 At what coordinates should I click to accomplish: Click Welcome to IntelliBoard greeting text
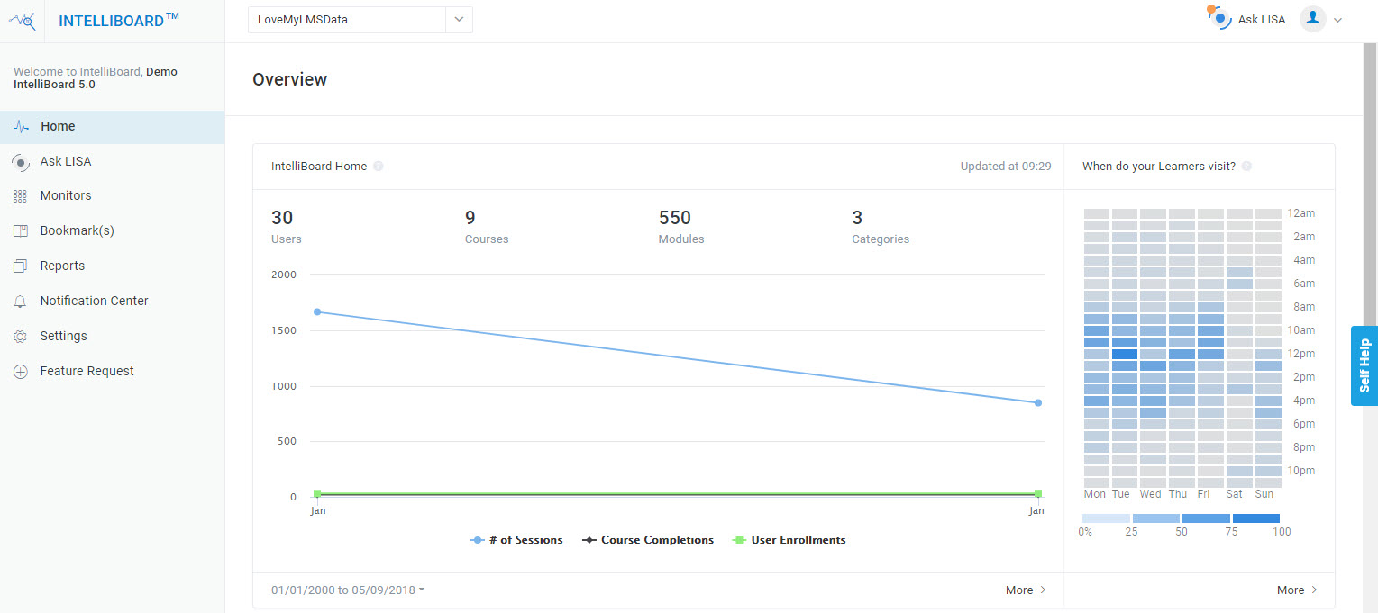(x=96, y=77)
